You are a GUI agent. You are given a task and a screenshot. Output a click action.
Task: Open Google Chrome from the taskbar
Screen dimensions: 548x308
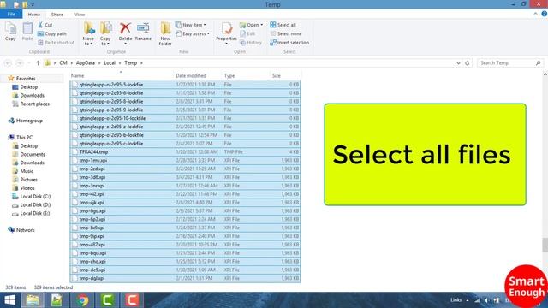[82, 300]
